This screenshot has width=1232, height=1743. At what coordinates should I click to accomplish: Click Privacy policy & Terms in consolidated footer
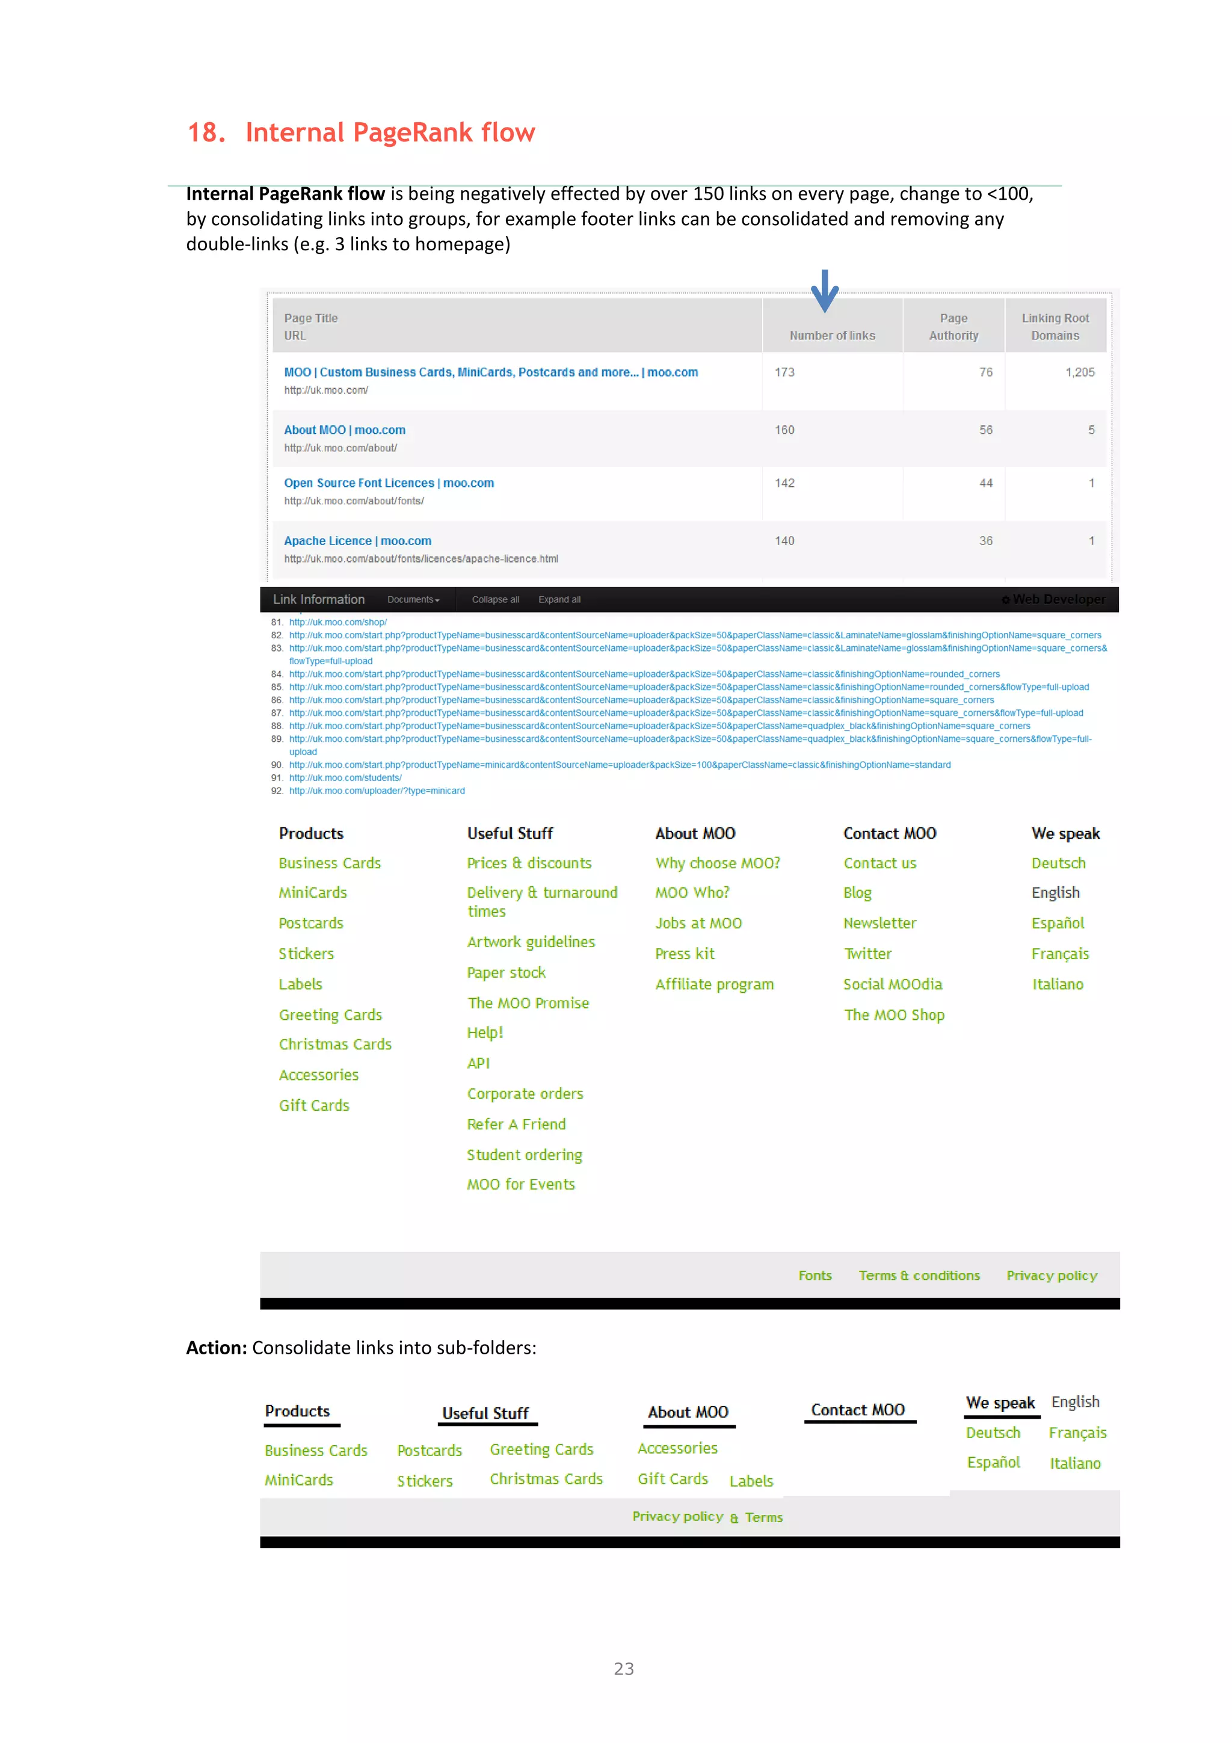[707, 1517]
